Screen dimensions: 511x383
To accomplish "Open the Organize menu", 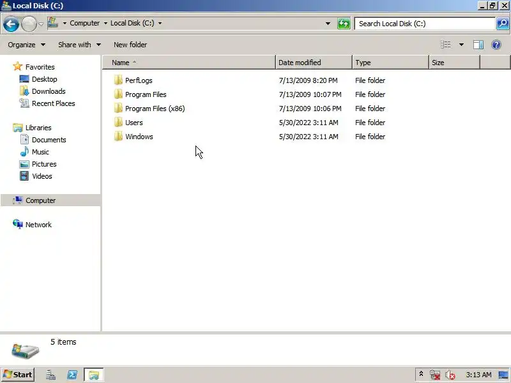I will pyautogui.click(x=26, y=45).
